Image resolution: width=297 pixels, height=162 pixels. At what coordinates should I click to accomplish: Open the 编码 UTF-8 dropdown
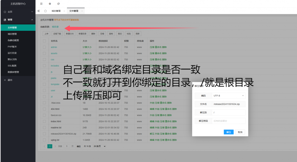[229, 96]
